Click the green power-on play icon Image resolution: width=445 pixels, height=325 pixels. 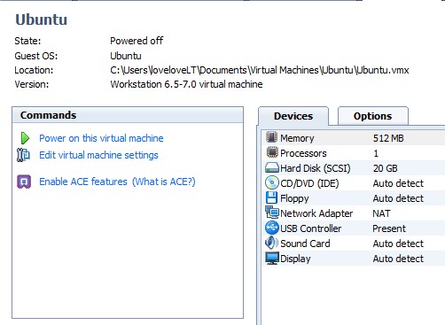(25, 138)
